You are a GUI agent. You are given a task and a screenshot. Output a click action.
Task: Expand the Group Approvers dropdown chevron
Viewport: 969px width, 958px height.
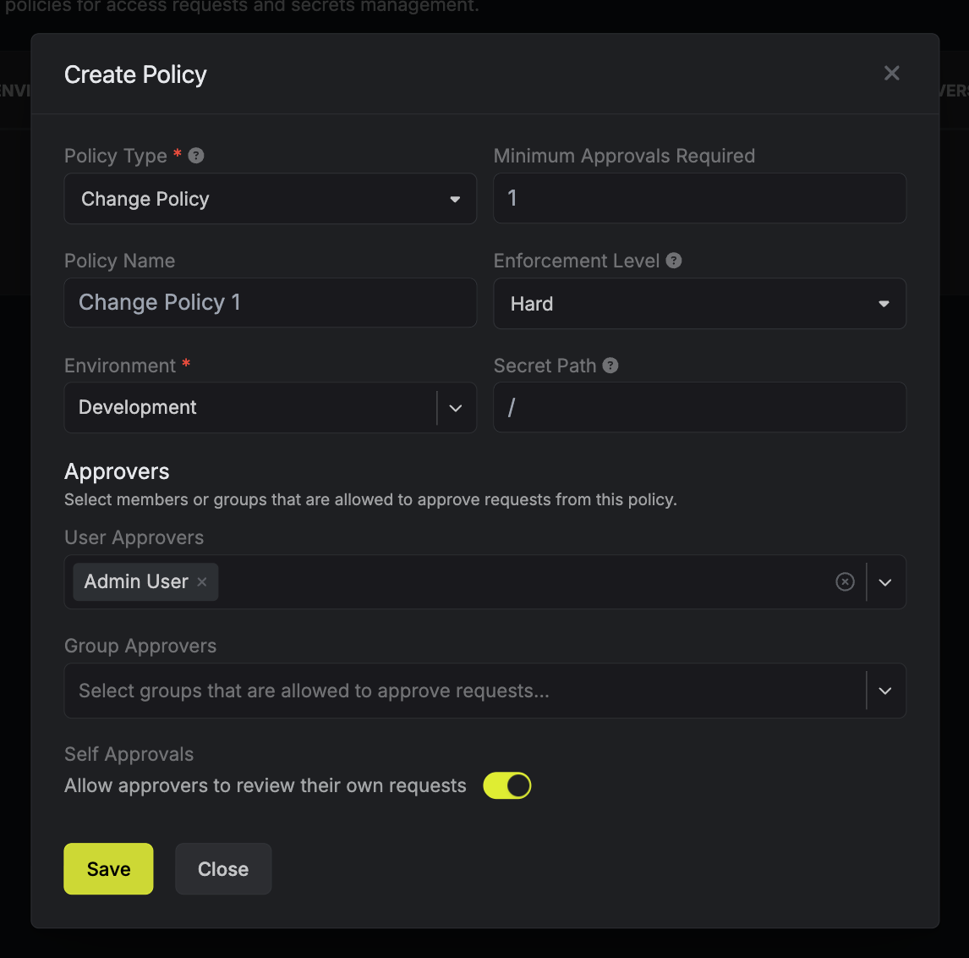point(885,691)
